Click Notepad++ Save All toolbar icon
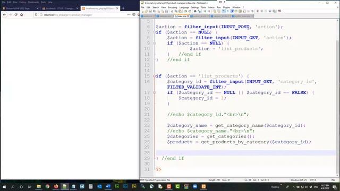The width and height of the screenshot is (340, 191). click(x=154, y=11)
